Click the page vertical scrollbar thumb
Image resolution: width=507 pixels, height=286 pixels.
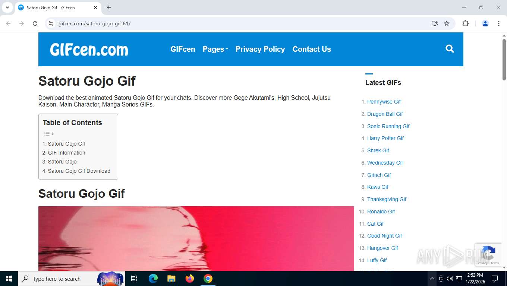tap(504, 60)
